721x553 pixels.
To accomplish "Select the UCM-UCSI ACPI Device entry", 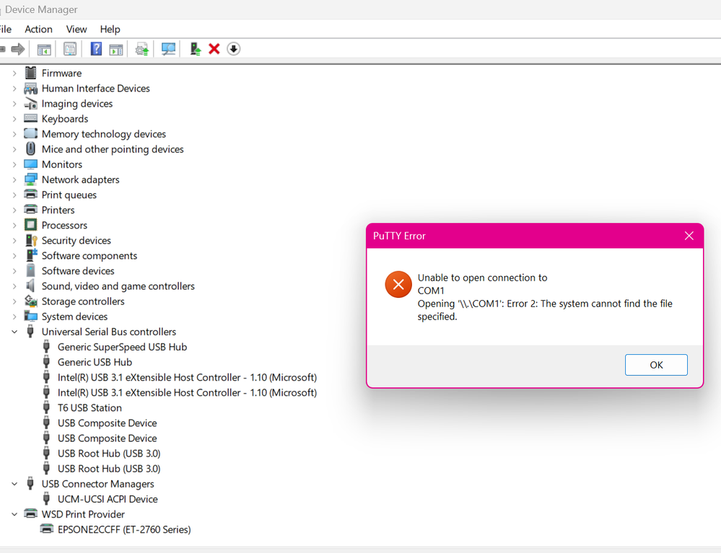I will [108, 499].
